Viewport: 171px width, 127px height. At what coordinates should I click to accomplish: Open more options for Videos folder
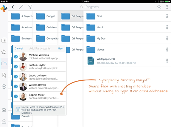tap(167, 49)
